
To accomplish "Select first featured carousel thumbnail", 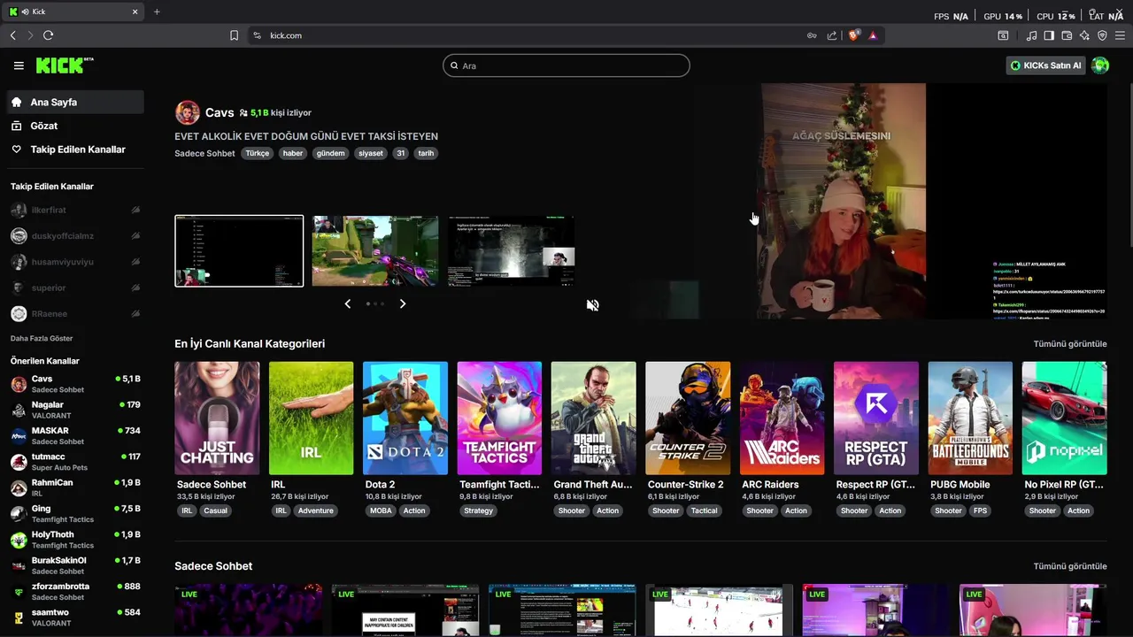I will 239,251.
